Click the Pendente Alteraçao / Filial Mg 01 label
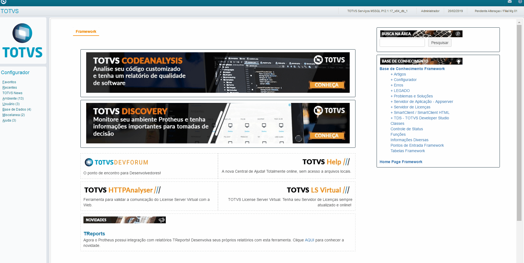This screenshot has width=524, height=263. (x=496, y=11)
